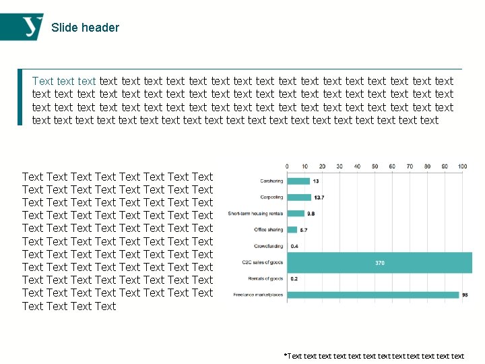Click the top teal paragraph text block
The image size is (485, 364).
click(x=243, y=100)
